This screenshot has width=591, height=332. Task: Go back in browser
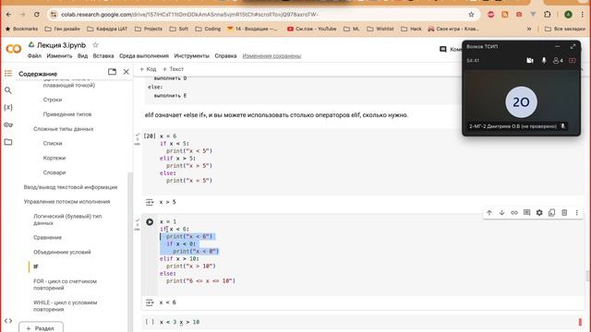[x=8, y=15]
